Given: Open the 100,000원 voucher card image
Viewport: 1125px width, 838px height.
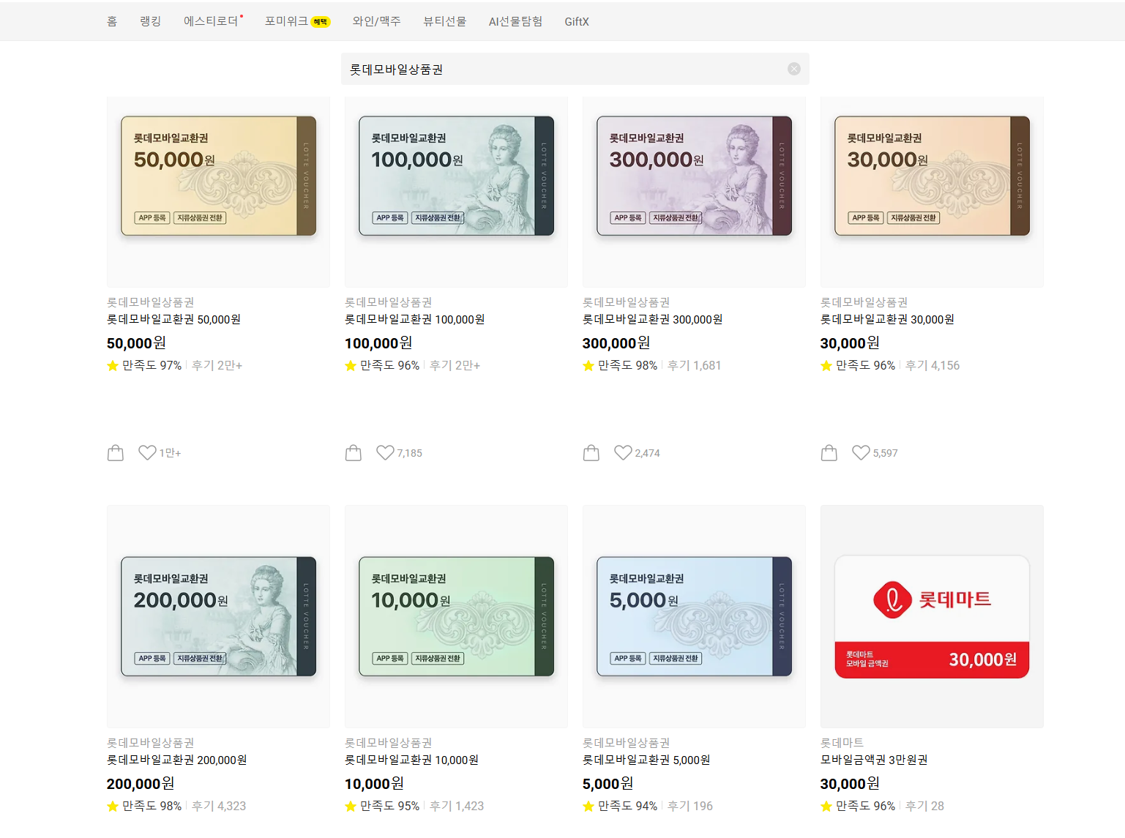Looking at the screenshot, I should [456, 192].
